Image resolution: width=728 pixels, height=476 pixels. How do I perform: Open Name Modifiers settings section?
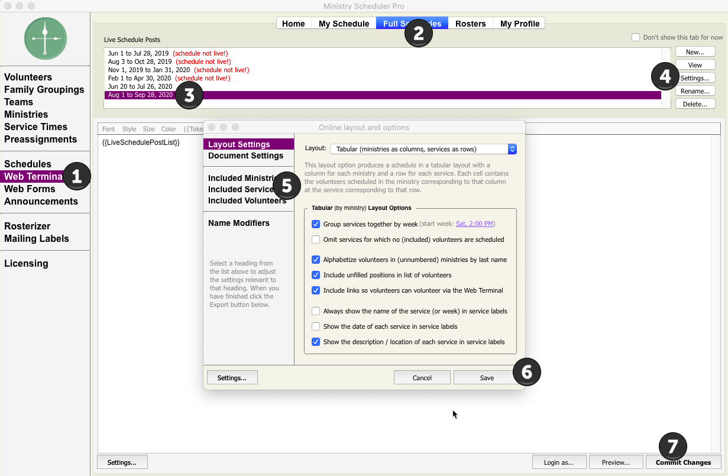click(238, 224)
